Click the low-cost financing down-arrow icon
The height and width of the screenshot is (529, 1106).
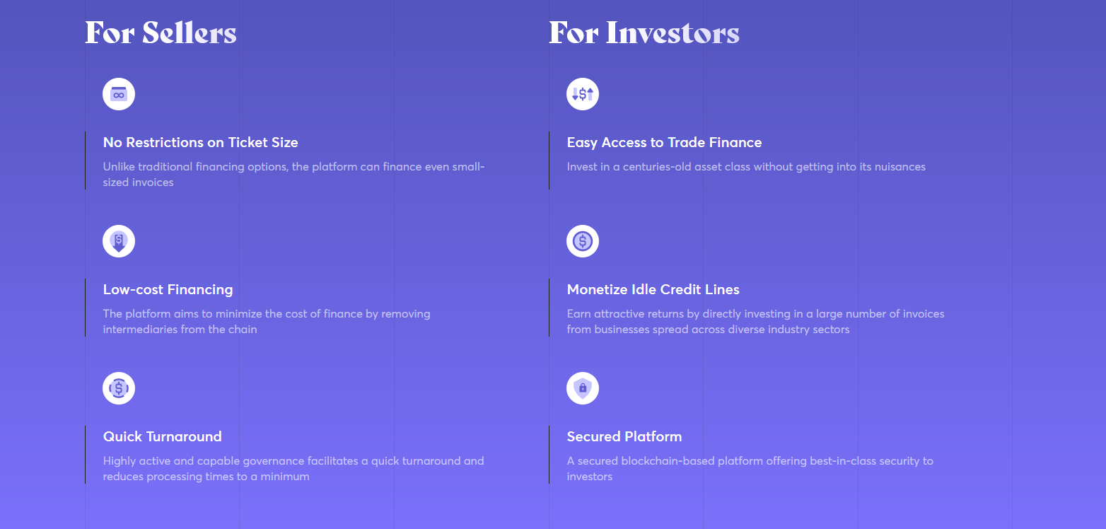(119, 241)
